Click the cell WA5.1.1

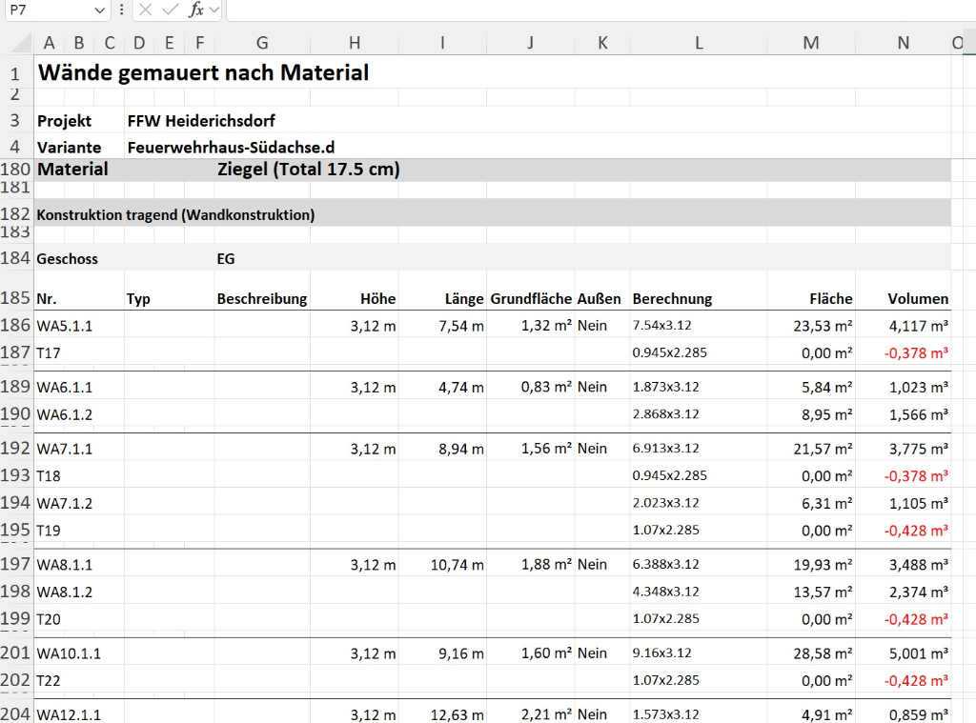coord(64,326)
